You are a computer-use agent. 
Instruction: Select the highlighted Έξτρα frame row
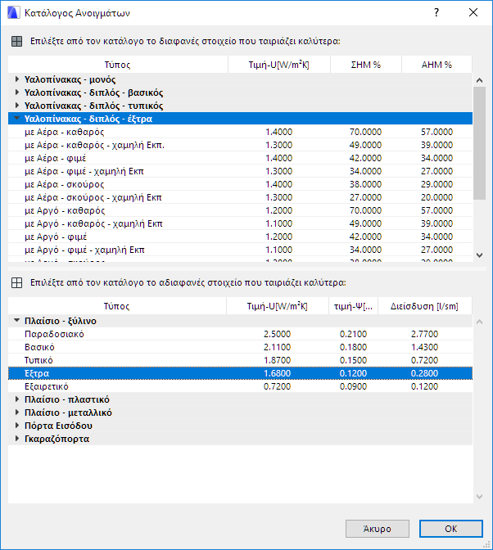click(x=241, y=373)
